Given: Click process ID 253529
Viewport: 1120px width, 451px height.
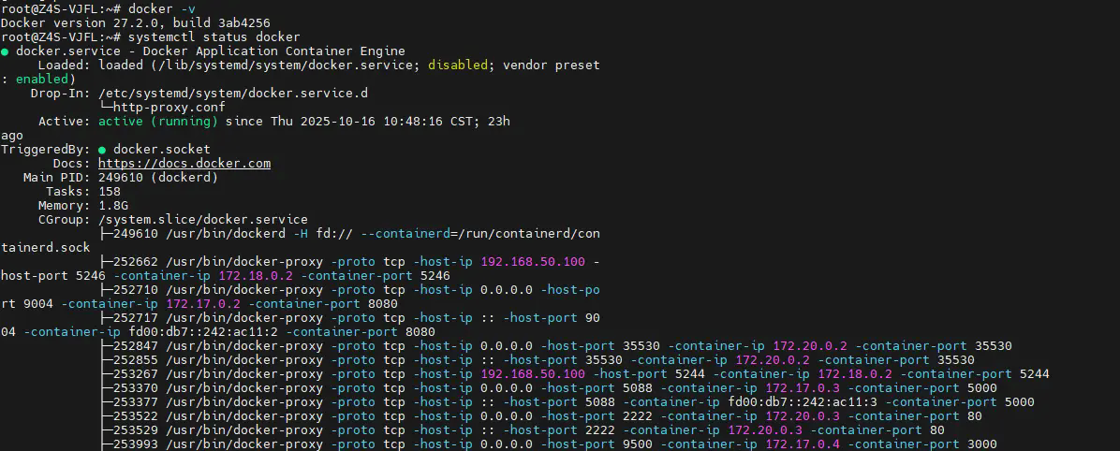Looking at the screenshot, I should (136, 430).
